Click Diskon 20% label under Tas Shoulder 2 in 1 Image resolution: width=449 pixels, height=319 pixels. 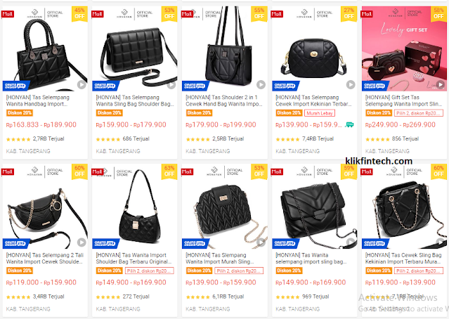(199, 113)
